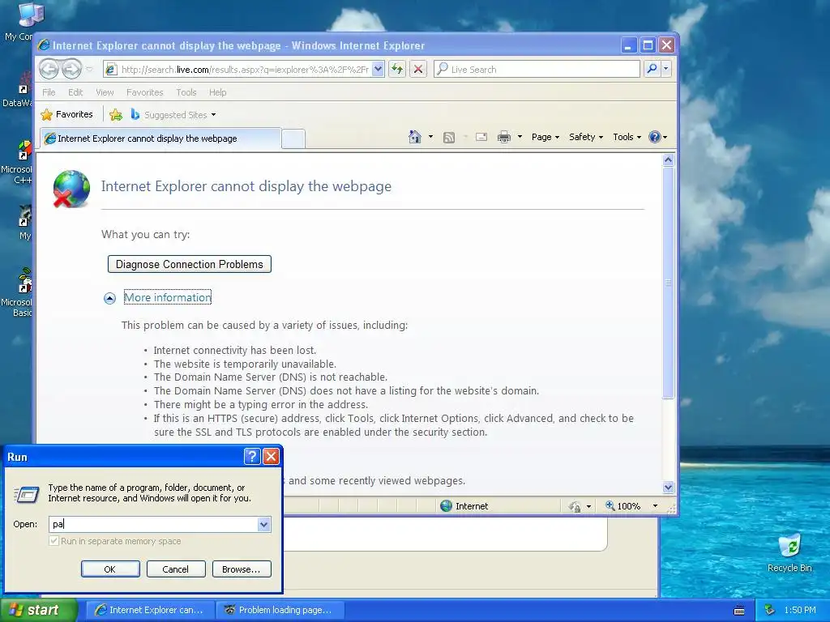This screenshot has width=830, height=622.
Task: Click the Windows start button
Action: coord(38,610)
